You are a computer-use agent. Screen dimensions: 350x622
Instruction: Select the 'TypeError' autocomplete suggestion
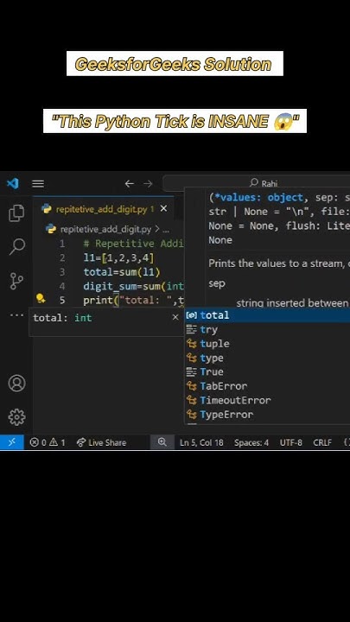pos(268,415)
